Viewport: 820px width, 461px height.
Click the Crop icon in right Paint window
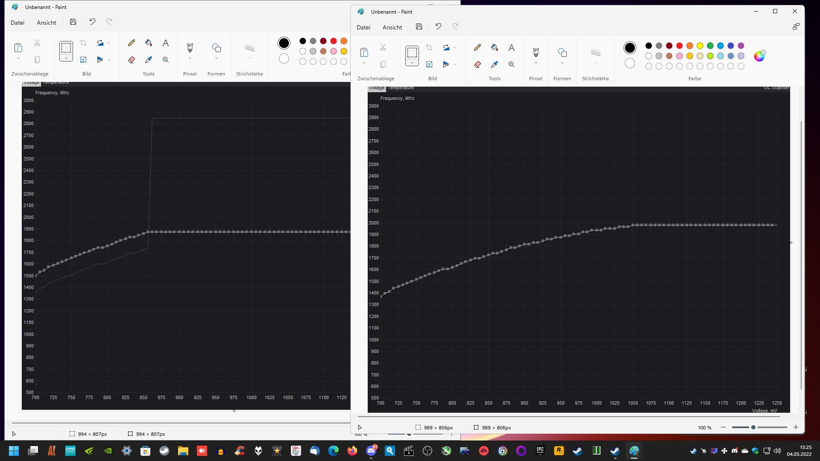(429, 47)
